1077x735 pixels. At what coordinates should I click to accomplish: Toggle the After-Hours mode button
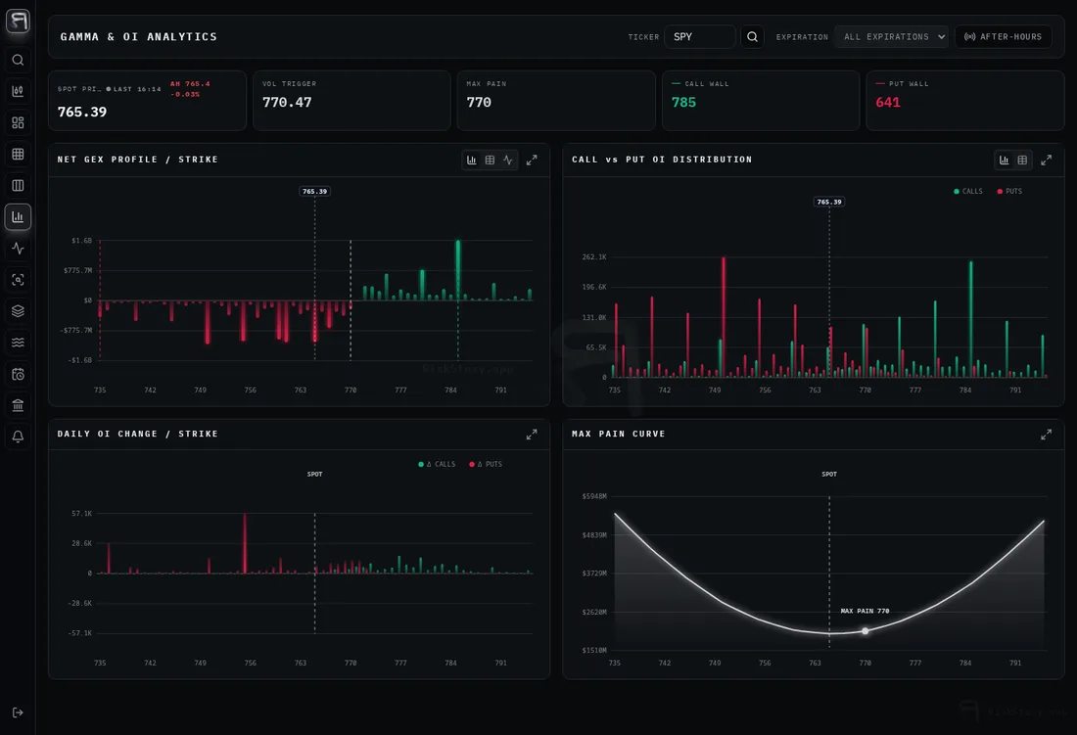click(1003, 37)
